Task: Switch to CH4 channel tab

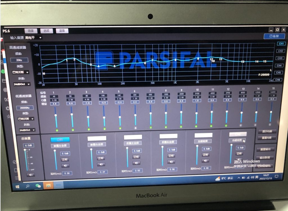Action: point(279,65)
